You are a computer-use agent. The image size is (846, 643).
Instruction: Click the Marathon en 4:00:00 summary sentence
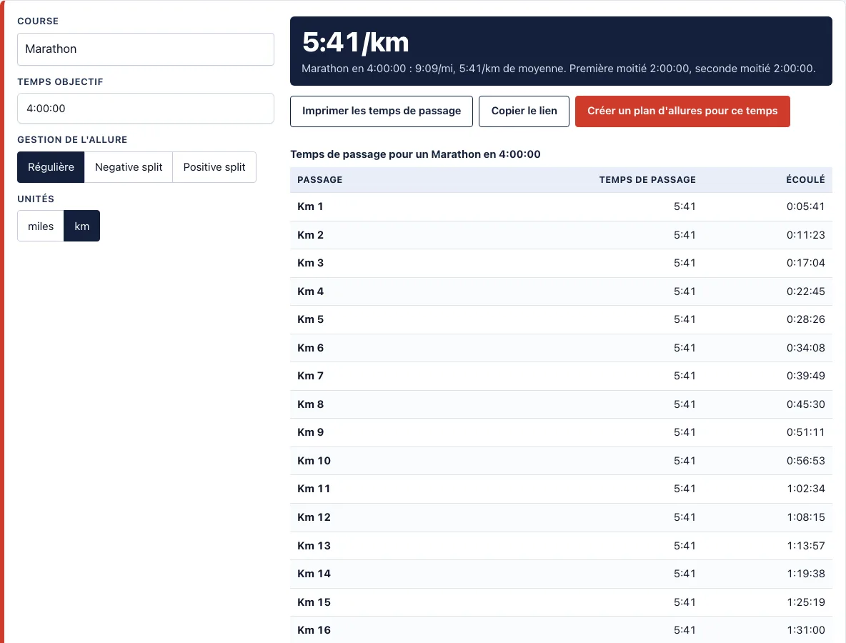point(559,69)
